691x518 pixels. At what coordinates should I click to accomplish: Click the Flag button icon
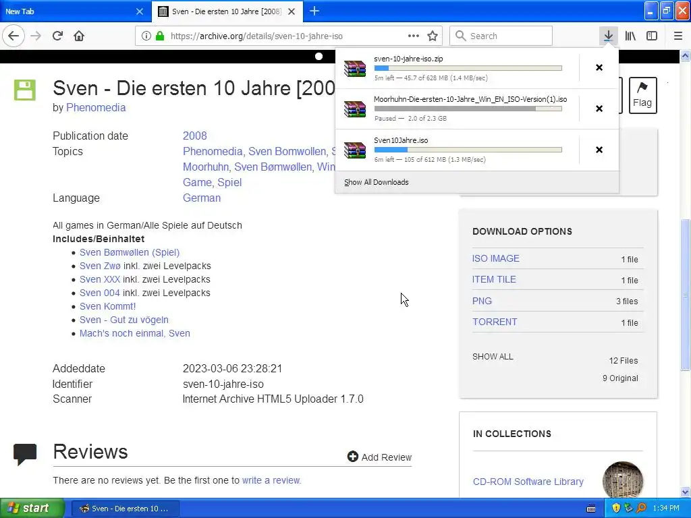pyautogui.click(x=642, y=96)
